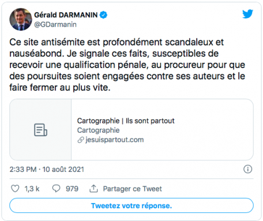Open replies via speech bubble icon
The image size is (263, 221).
(56, 189)
